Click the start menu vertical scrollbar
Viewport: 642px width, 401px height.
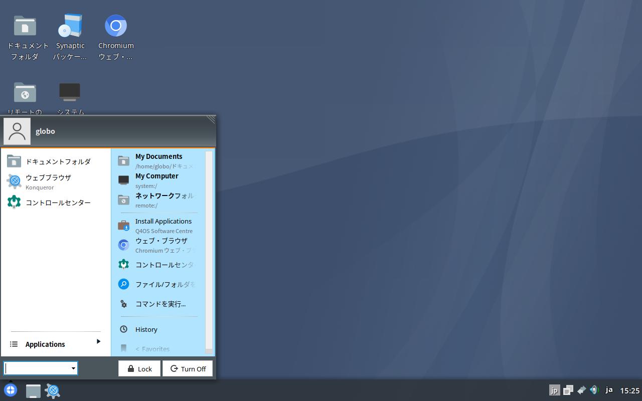[x=209, y=251]
